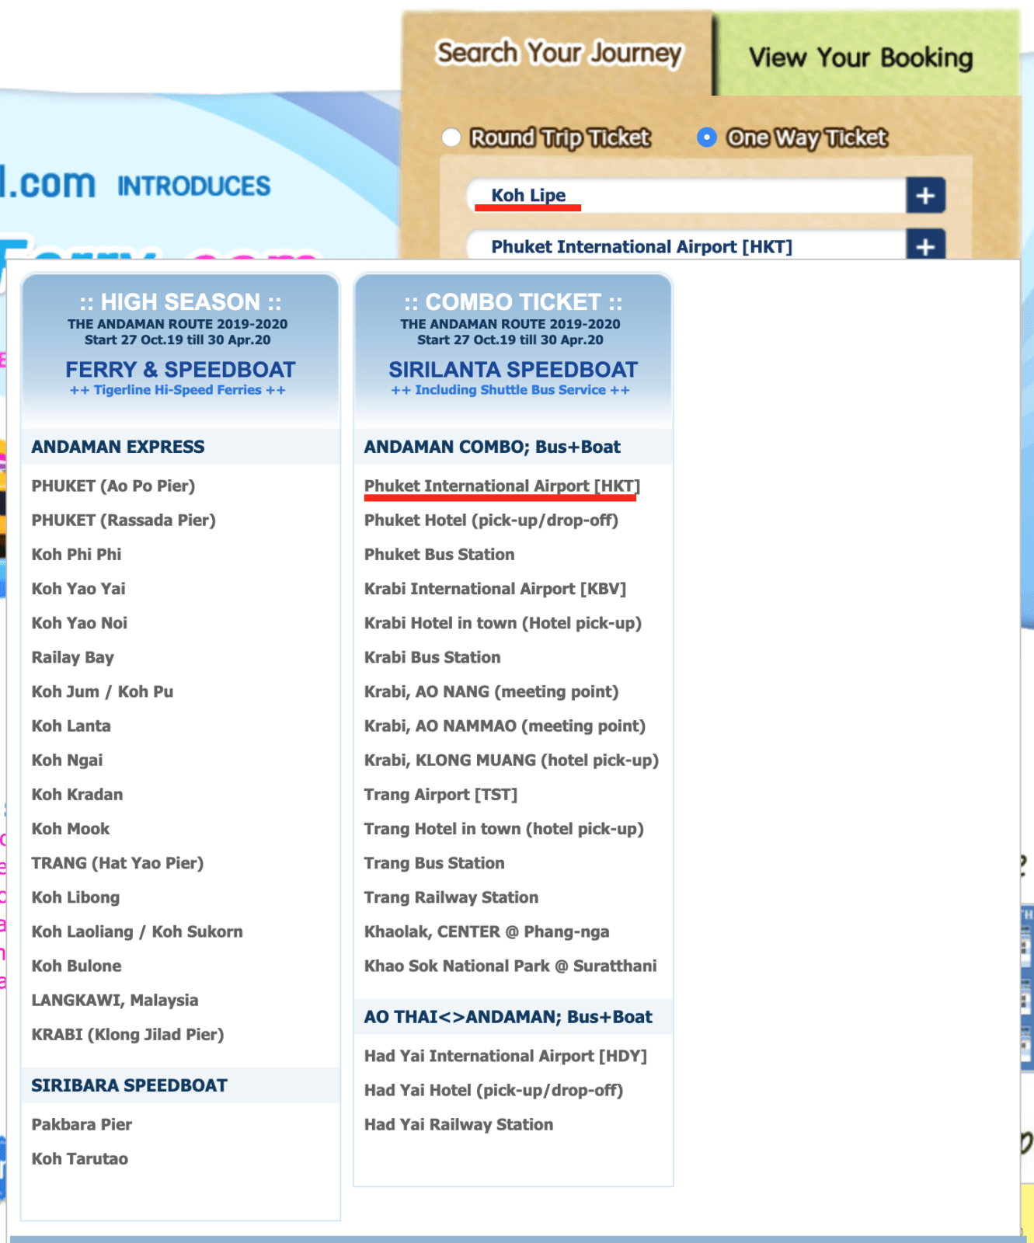Pick Trang Railway Station option
This screenshot has height=1243, width=1034.
(x=451, y=898)
